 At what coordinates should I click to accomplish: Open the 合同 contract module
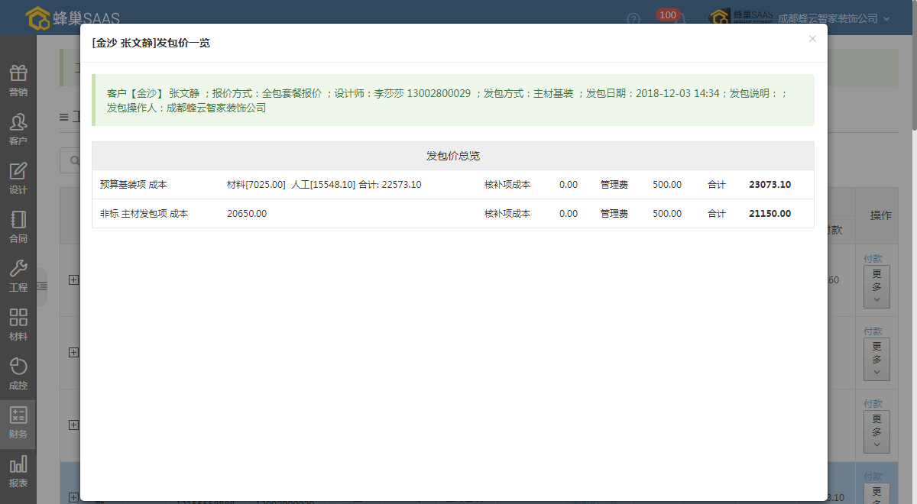coord(18,228)
